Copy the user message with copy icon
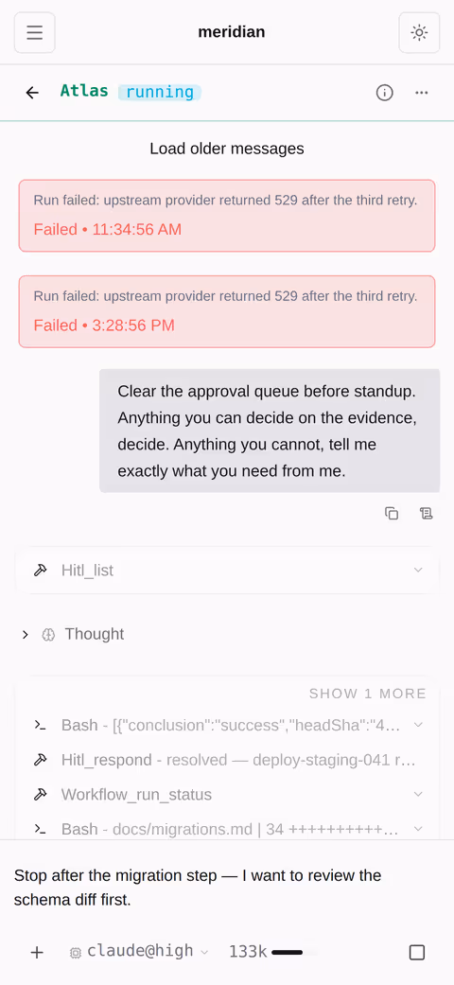 pyautogui.click(x=392, y=513)
